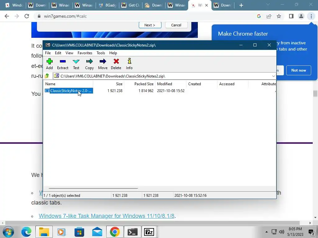Viewport: 318px width, 238px height.
Task: Expand the 7-Zip address path dropdown
Action: pyautogui.click(x=273, y=76)
